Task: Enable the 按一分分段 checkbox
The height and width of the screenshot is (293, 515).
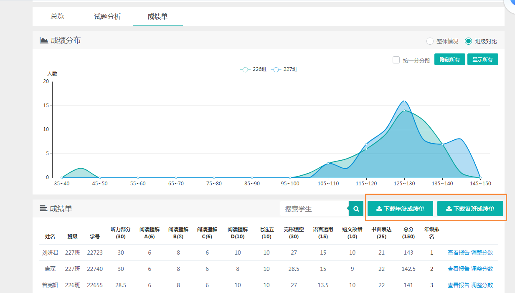Action: click(396, 60)
